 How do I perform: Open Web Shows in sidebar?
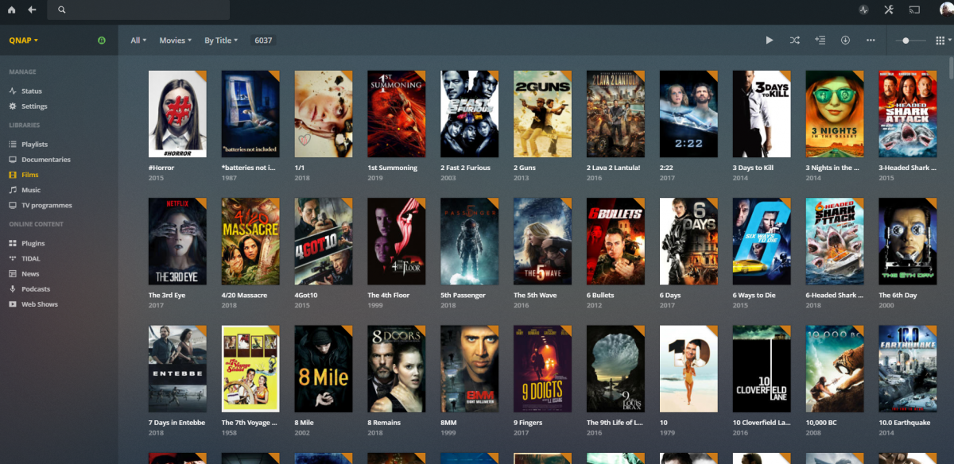40,304
